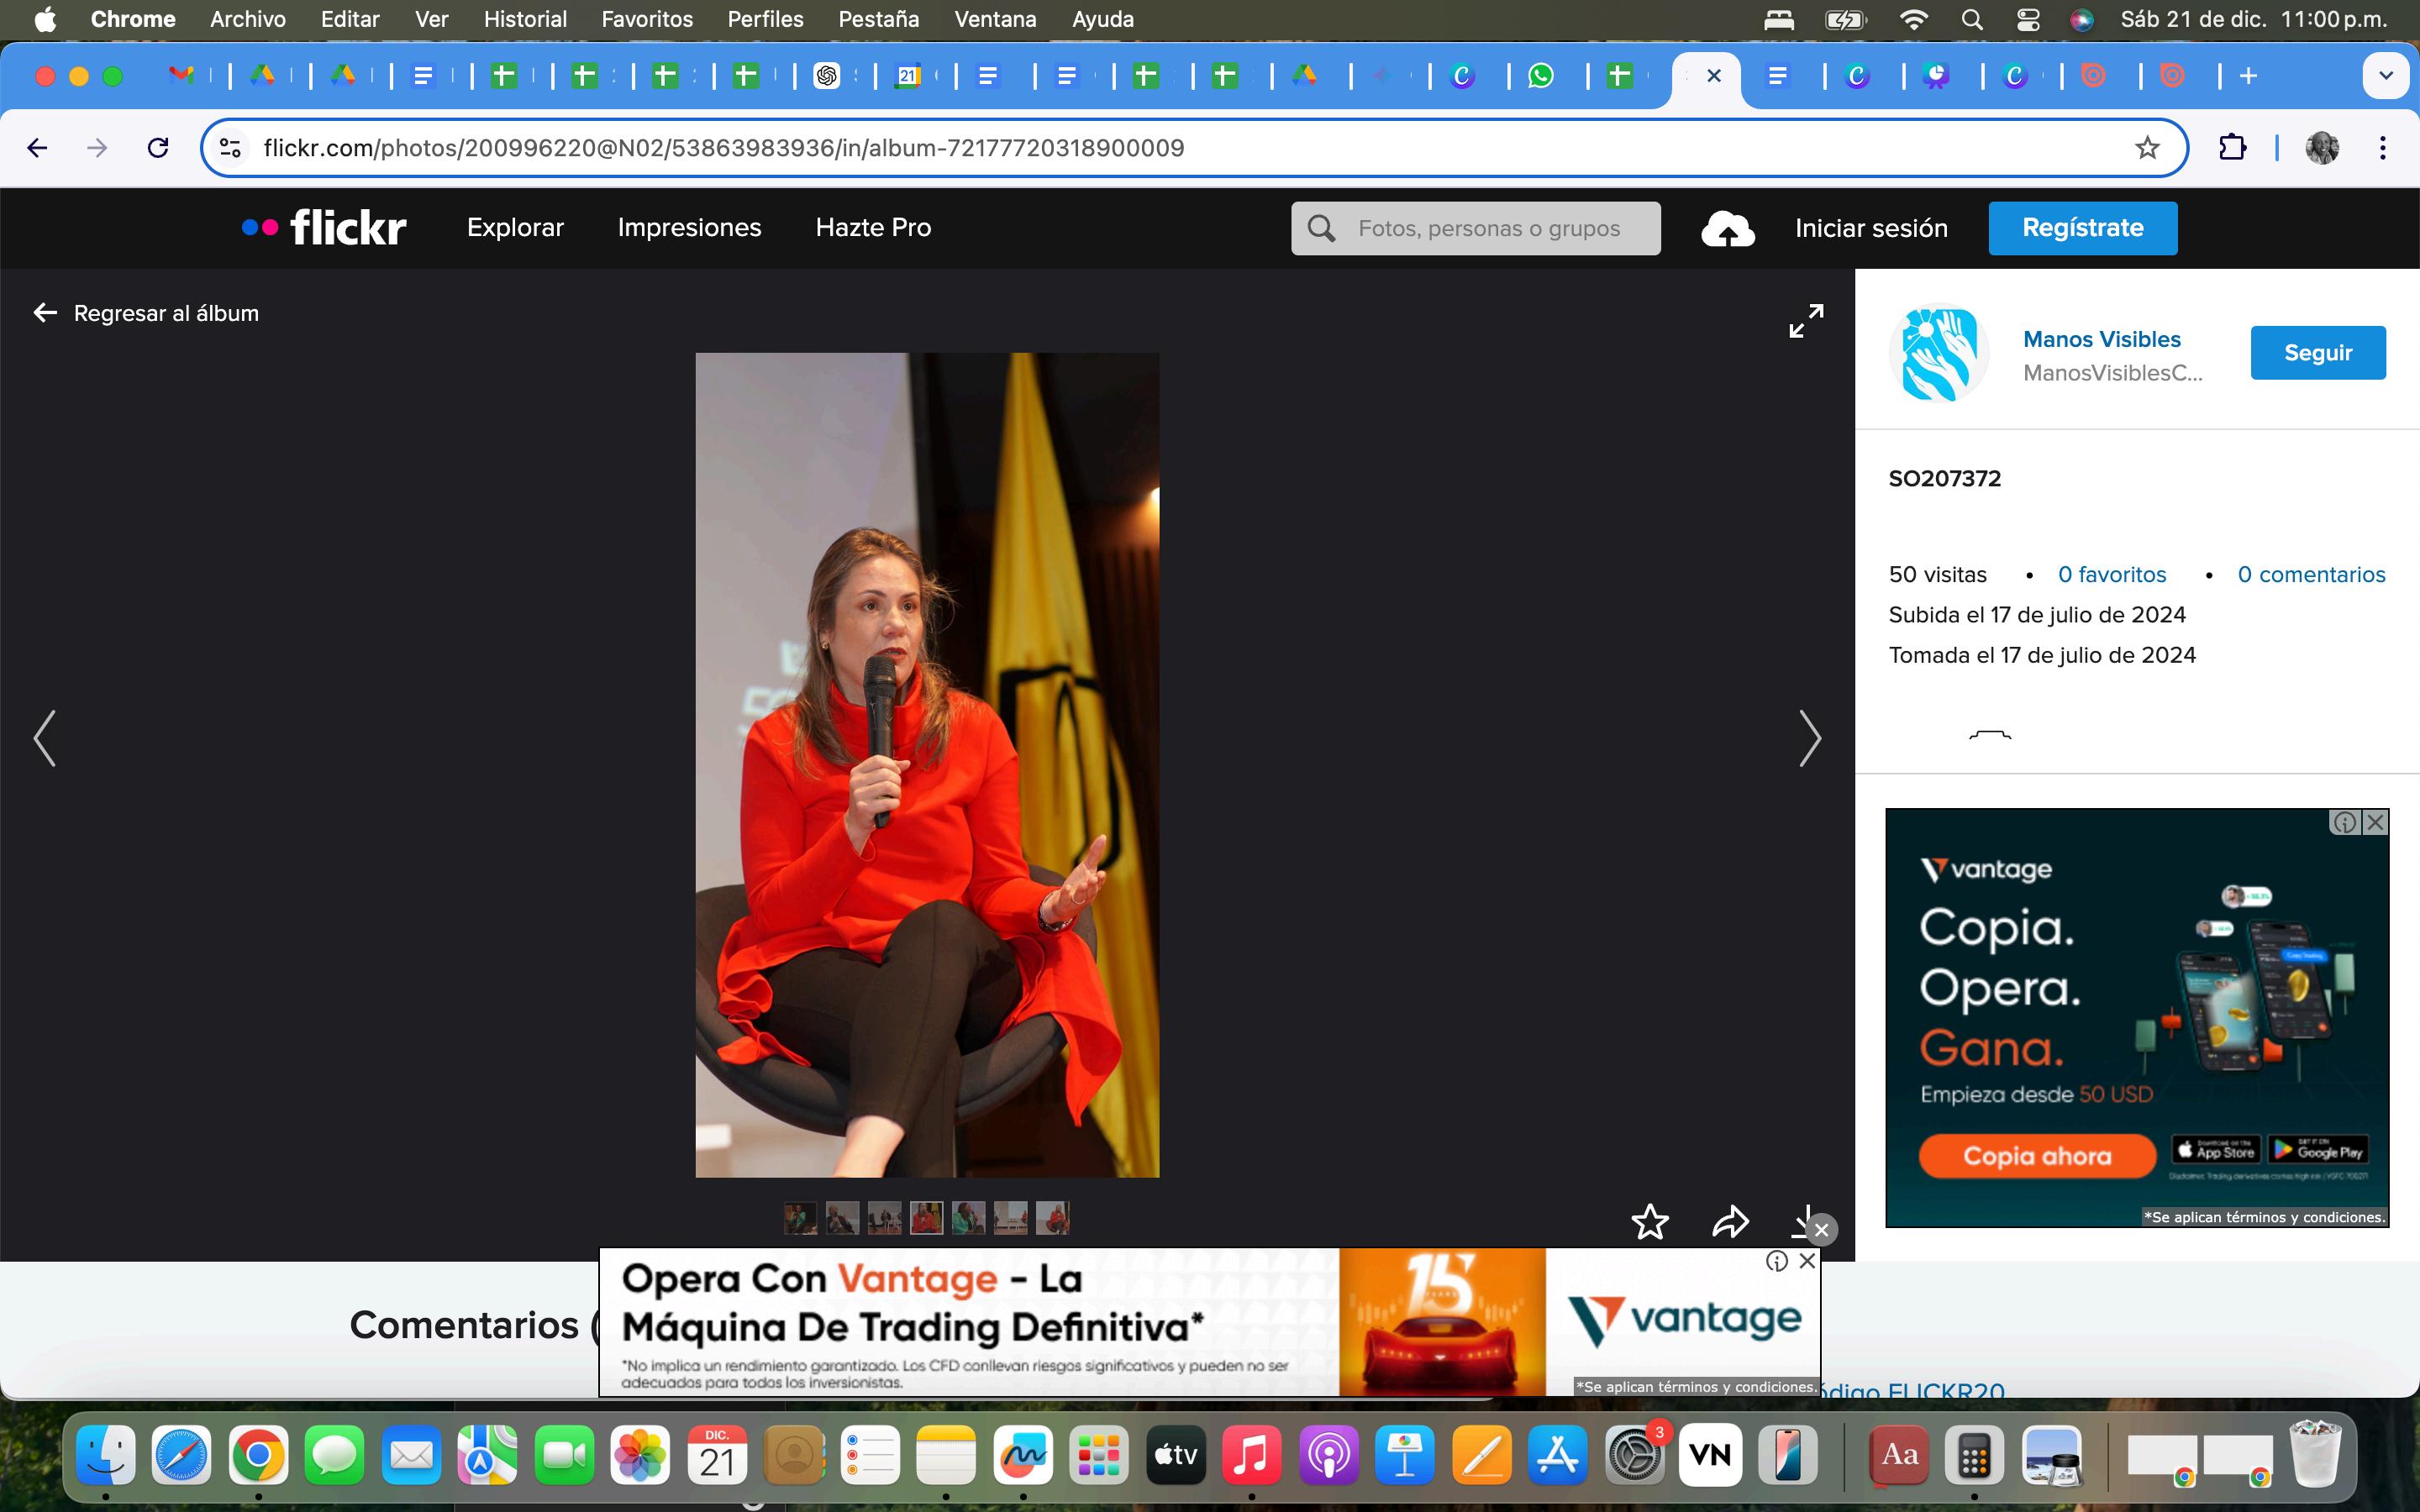The height and width of the screenshot is (1512, 2420).
Task: Expand the tab search dropdown arrow
Action: point(2385,76)
